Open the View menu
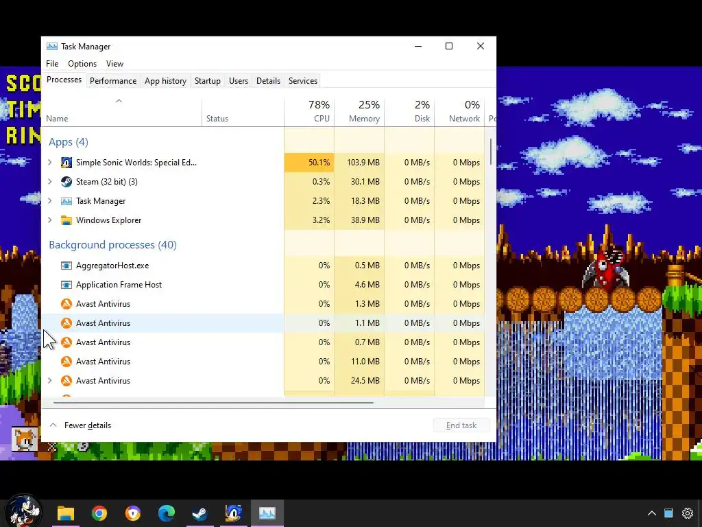The width and height of the screenshot is (702, 527). [114, 64]
